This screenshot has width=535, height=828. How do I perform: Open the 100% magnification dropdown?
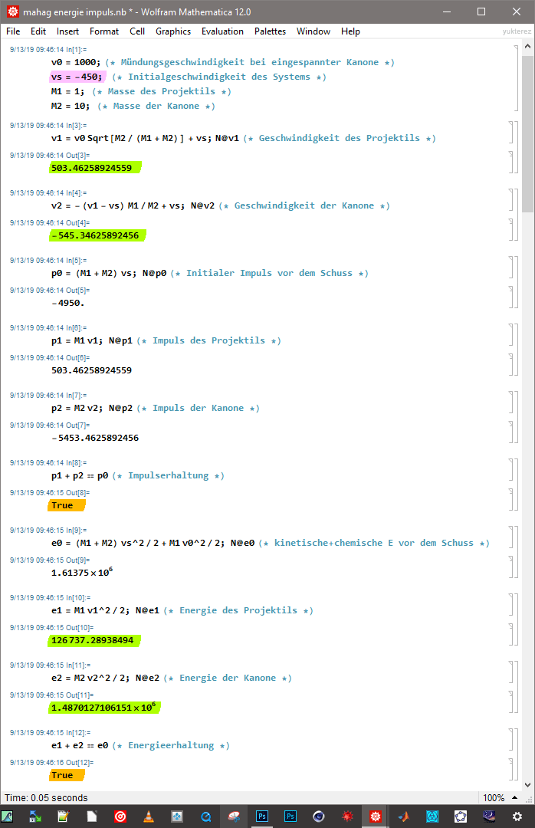click(x=499, y=797)
